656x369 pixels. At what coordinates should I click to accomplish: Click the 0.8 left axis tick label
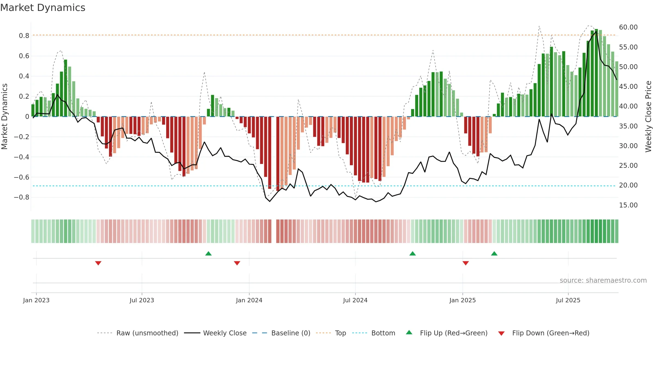24,36
